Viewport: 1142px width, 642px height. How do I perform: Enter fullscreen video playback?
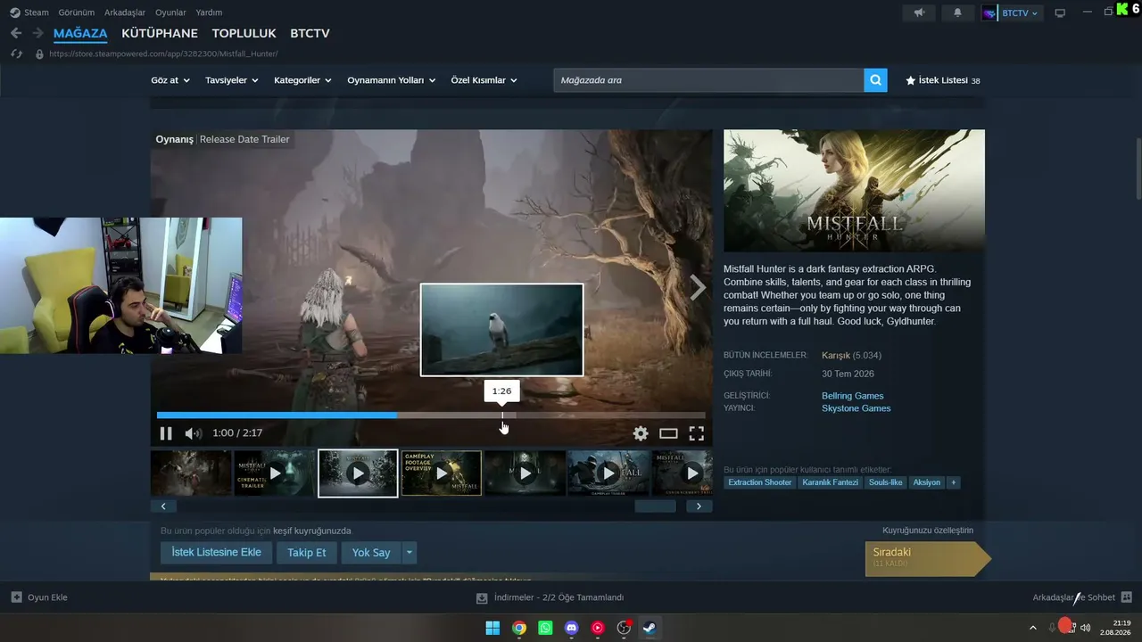pos(697,433)
